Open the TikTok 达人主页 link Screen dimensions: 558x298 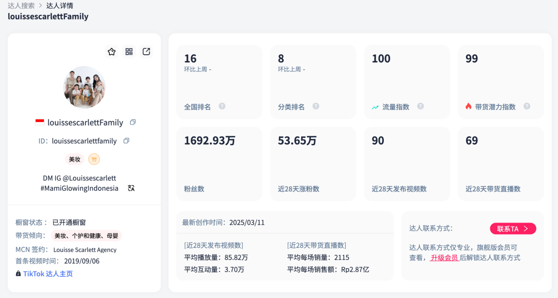point(48,274)
